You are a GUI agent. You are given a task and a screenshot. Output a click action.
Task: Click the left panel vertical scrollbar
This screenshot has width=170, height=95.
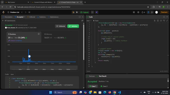pos(83,42)
